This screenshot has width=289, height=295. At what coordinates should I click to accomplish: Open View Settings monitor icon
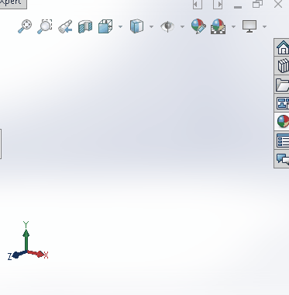click(x=249, y=26)
